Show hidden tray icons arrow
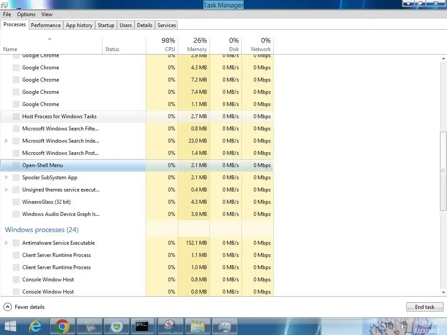This screenshot has height=335, width=447. pyautogui.click(x=382, y=327)
